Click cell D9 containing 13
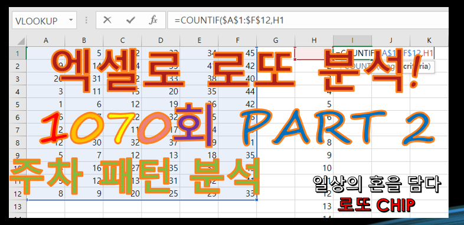The height and width of the screenshot is (225, 464). [161, 155]
